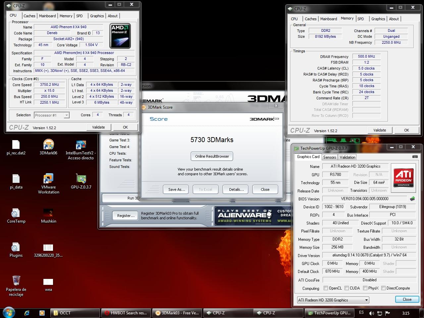Click Register... button in 3DMark03
This screenshot has width=424, height=318.
click(x=126, y=216)
